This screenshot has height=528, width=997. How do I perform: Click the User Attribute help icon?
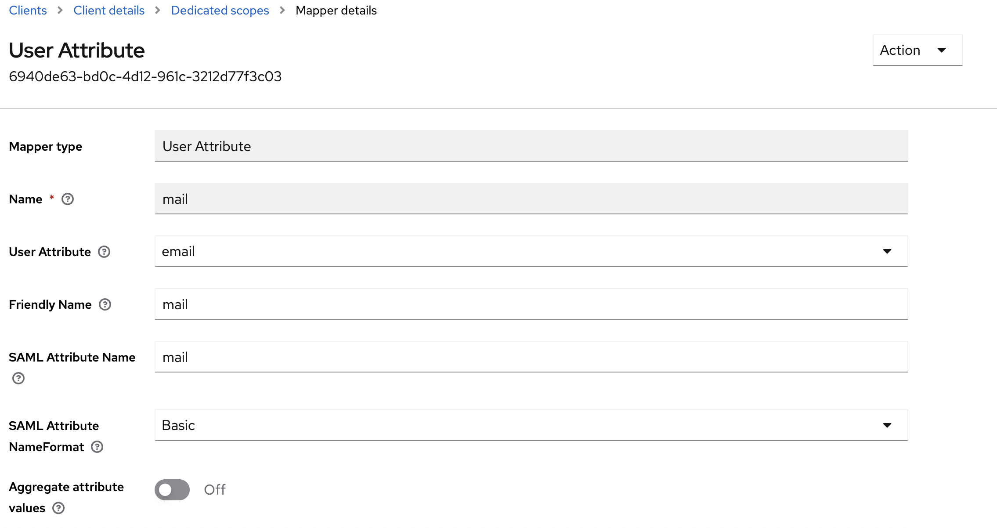click(104, 252)
